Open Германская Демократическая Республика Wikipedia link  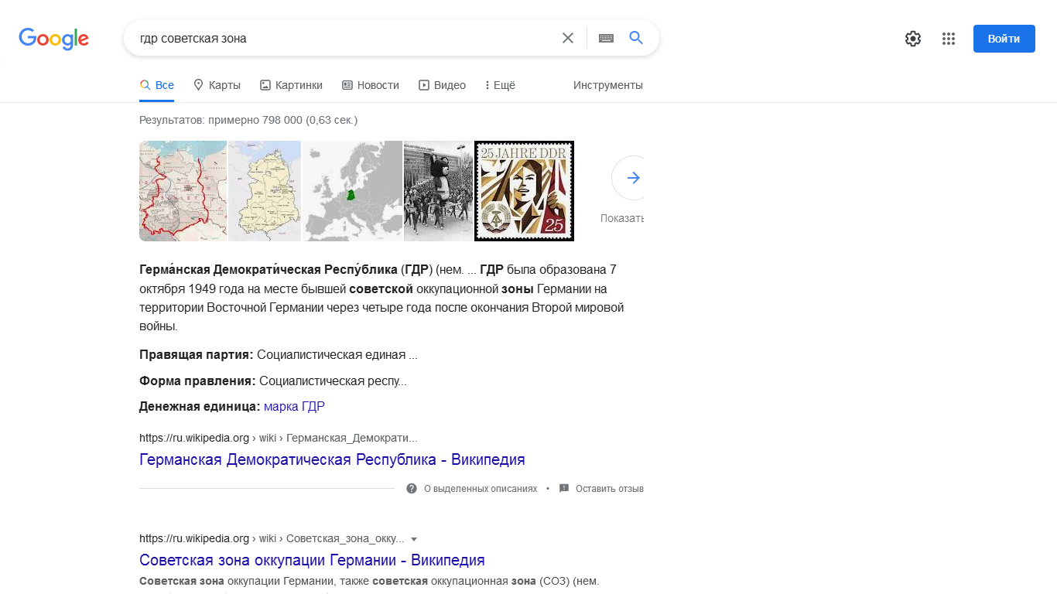(x=332, y=459)
